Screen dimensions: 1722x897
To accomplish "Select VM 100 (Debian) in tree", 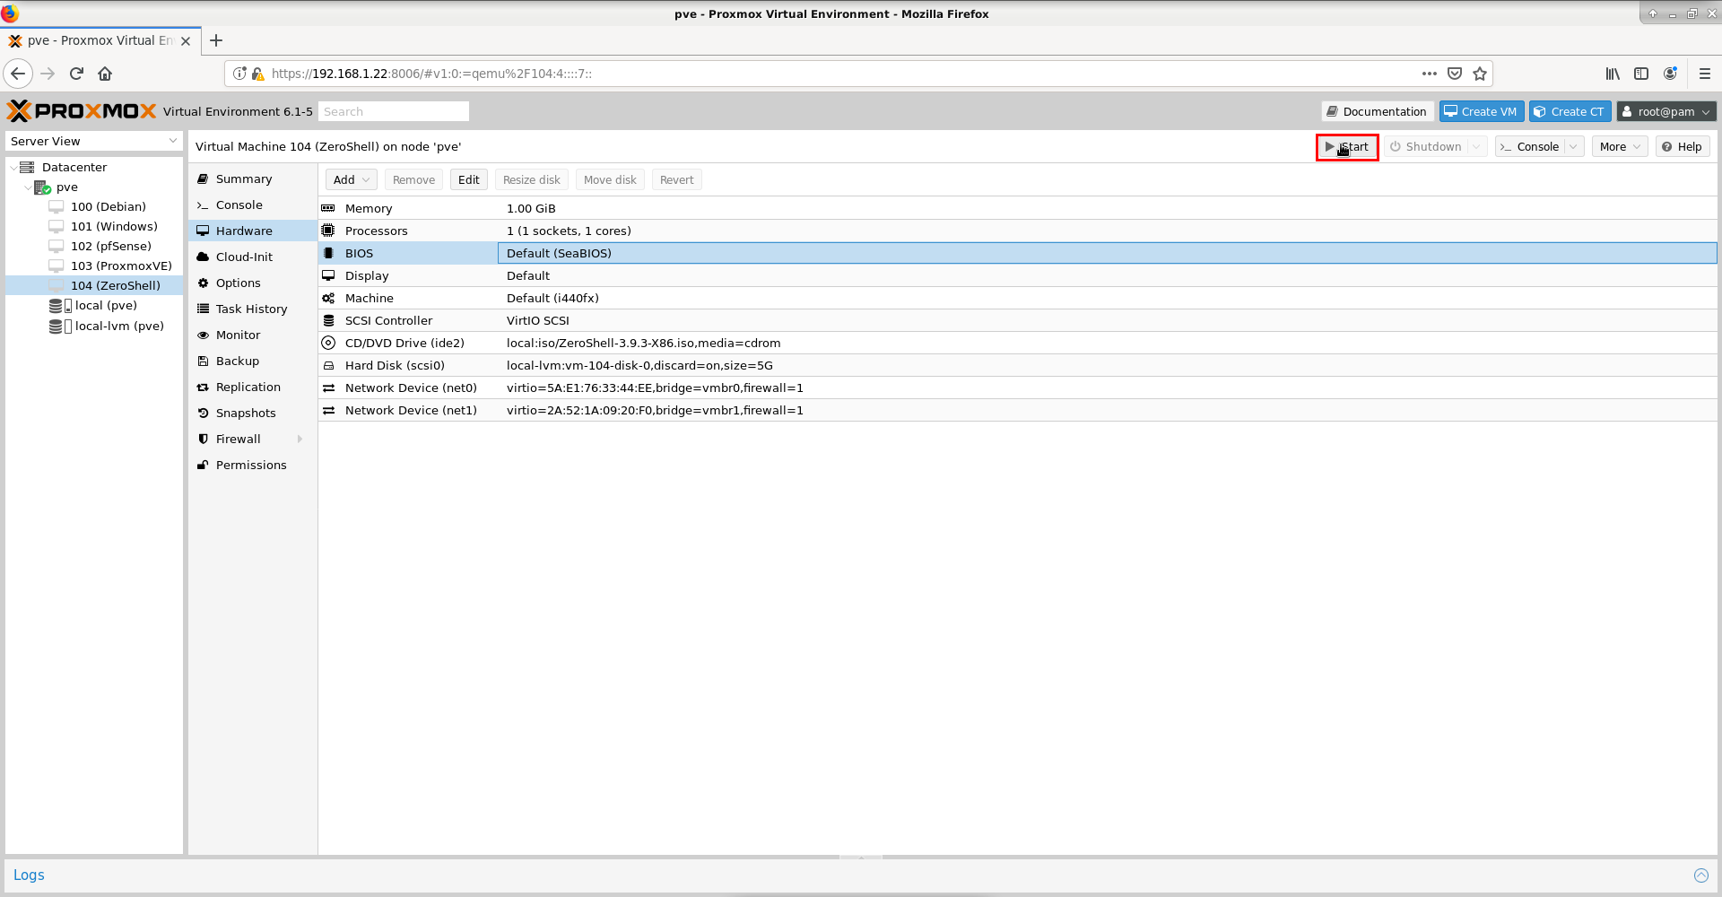I will pyautogui.click(x=108, y=206).
